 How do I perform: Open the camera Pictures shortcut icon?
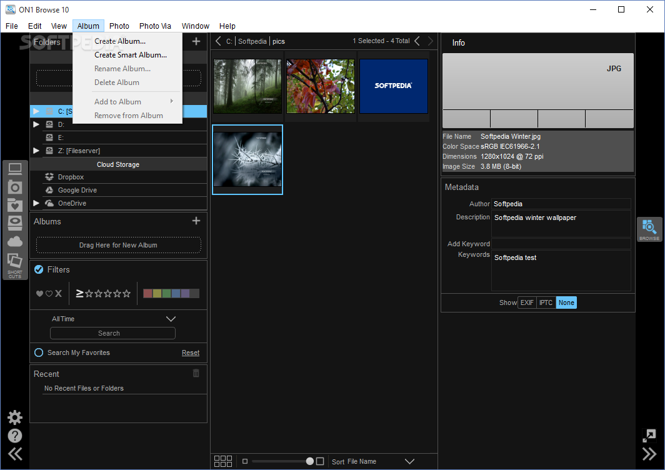click(x=15, y=187)
